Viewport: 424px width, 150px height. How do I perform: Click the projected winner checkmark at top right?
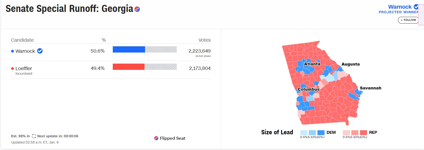[416, 7]
